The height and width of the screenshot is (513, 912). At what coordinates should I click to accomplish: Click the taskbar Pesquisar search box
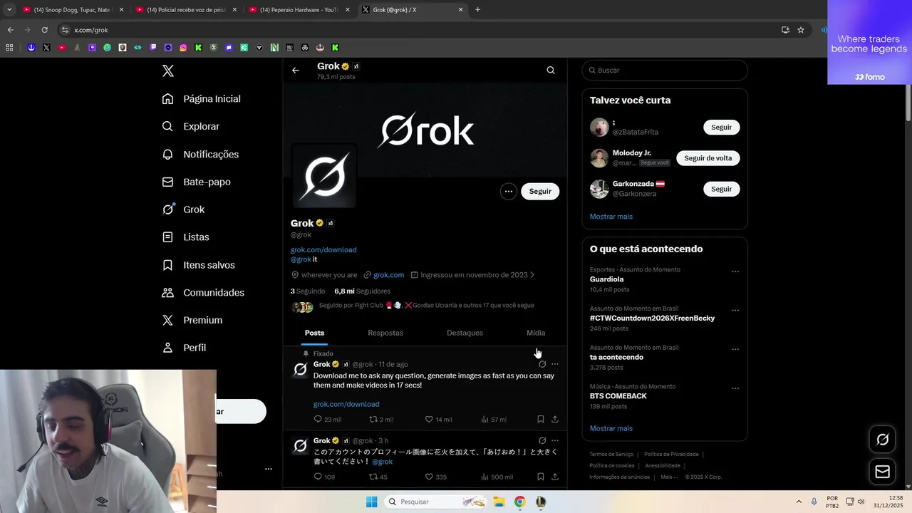click(x=435, y=502)
